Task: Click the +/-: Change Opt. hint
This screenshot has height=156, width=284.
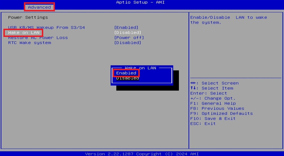Action: 213,98
